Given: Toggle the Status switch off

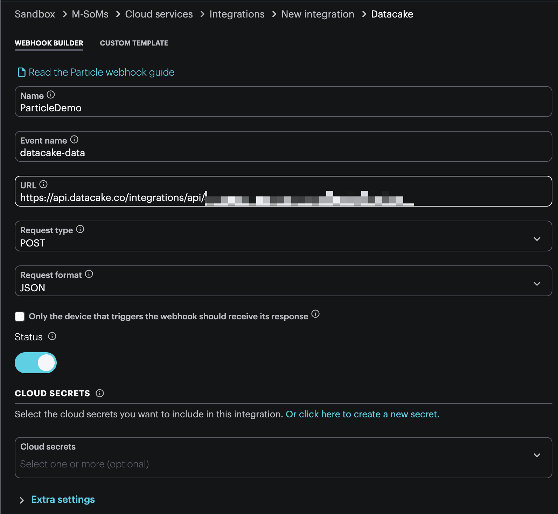Looking at the screenshot, I should 36,363.
